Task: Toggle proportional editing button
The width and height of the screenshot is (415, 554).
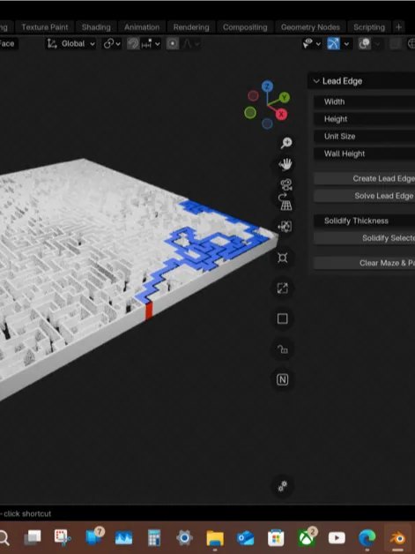Action: pyautogui.click(x=172, y=44)
